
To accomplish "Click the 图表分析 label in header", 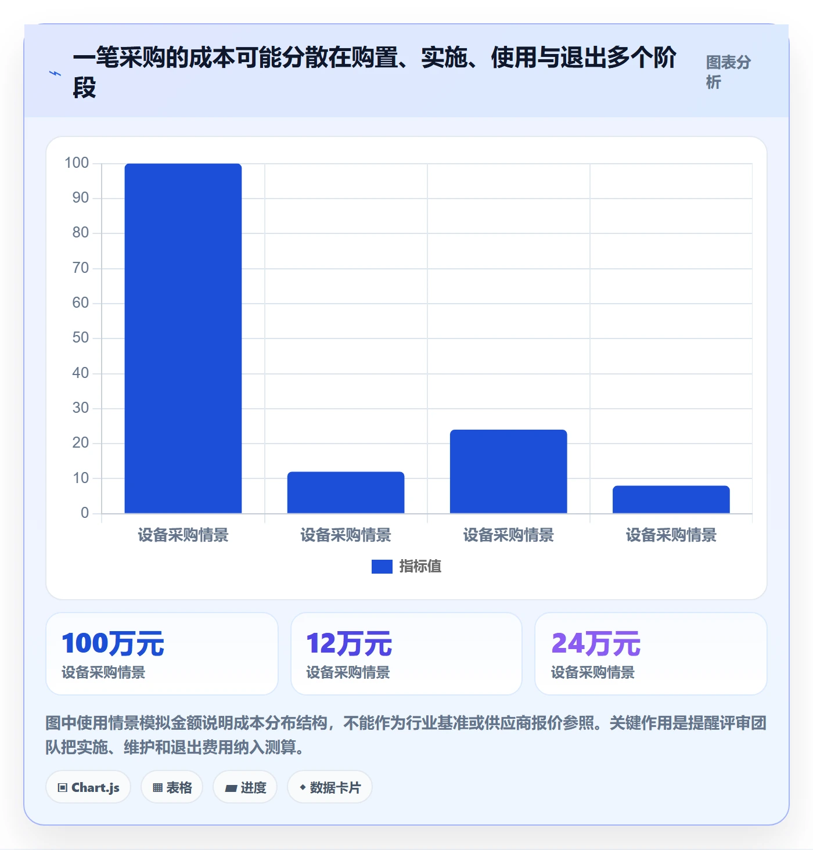I will pyautogui.click(x=728, y=72).
